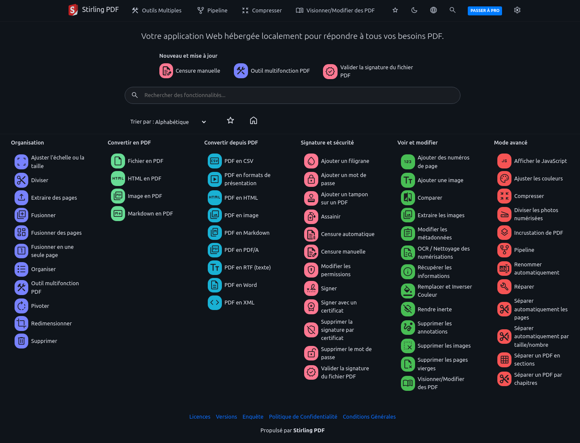Click the home view icon below search
This screenshot has width=580, height=443.
[x=254, y=121]
